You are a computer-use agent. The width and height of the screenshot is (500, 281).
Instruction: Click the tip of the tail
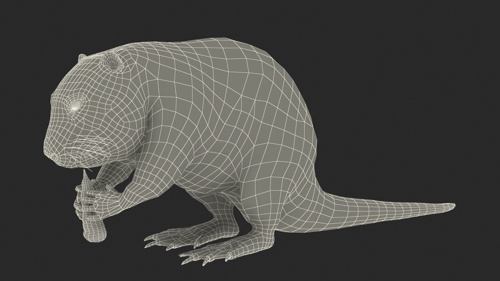click(x=453, y=206)
